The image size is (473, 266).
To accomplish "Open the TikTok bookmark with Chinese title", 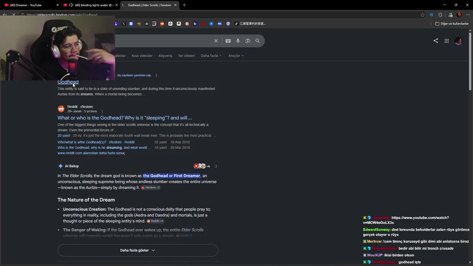I will [250, 24].
